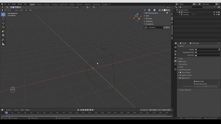Click the Background Scene field
Screen dimensions: 221x124
click(207, 52)
